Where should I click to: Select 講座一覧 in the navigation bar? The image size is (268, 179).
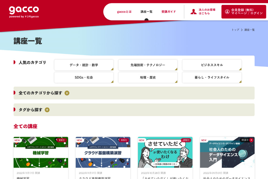146,12
